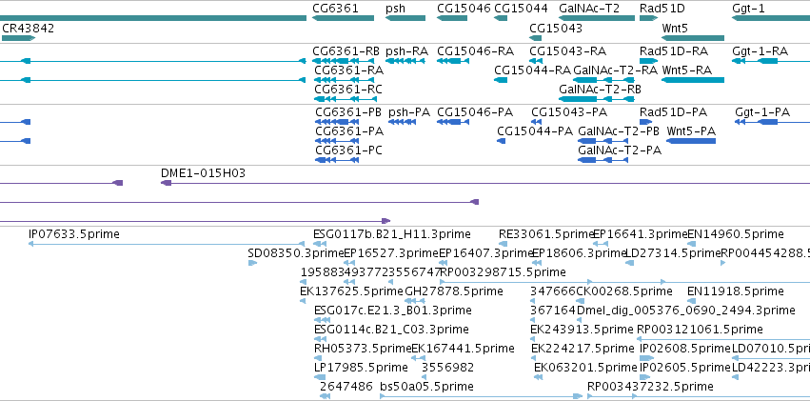
Task: Select the CG15046 gene arrow
Action: [x=452, y=18]
